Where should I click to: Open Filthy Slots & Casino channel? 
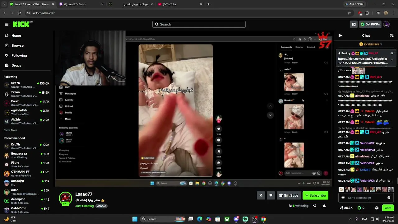27,164
